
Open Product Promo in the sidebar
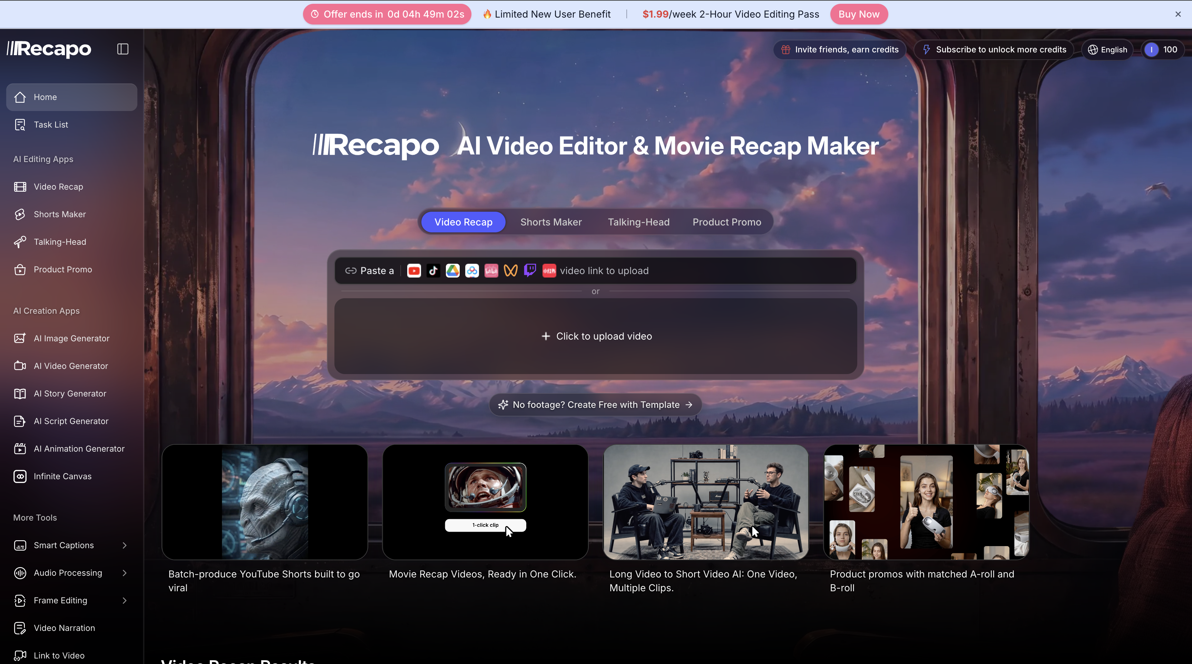click(72, 270)
